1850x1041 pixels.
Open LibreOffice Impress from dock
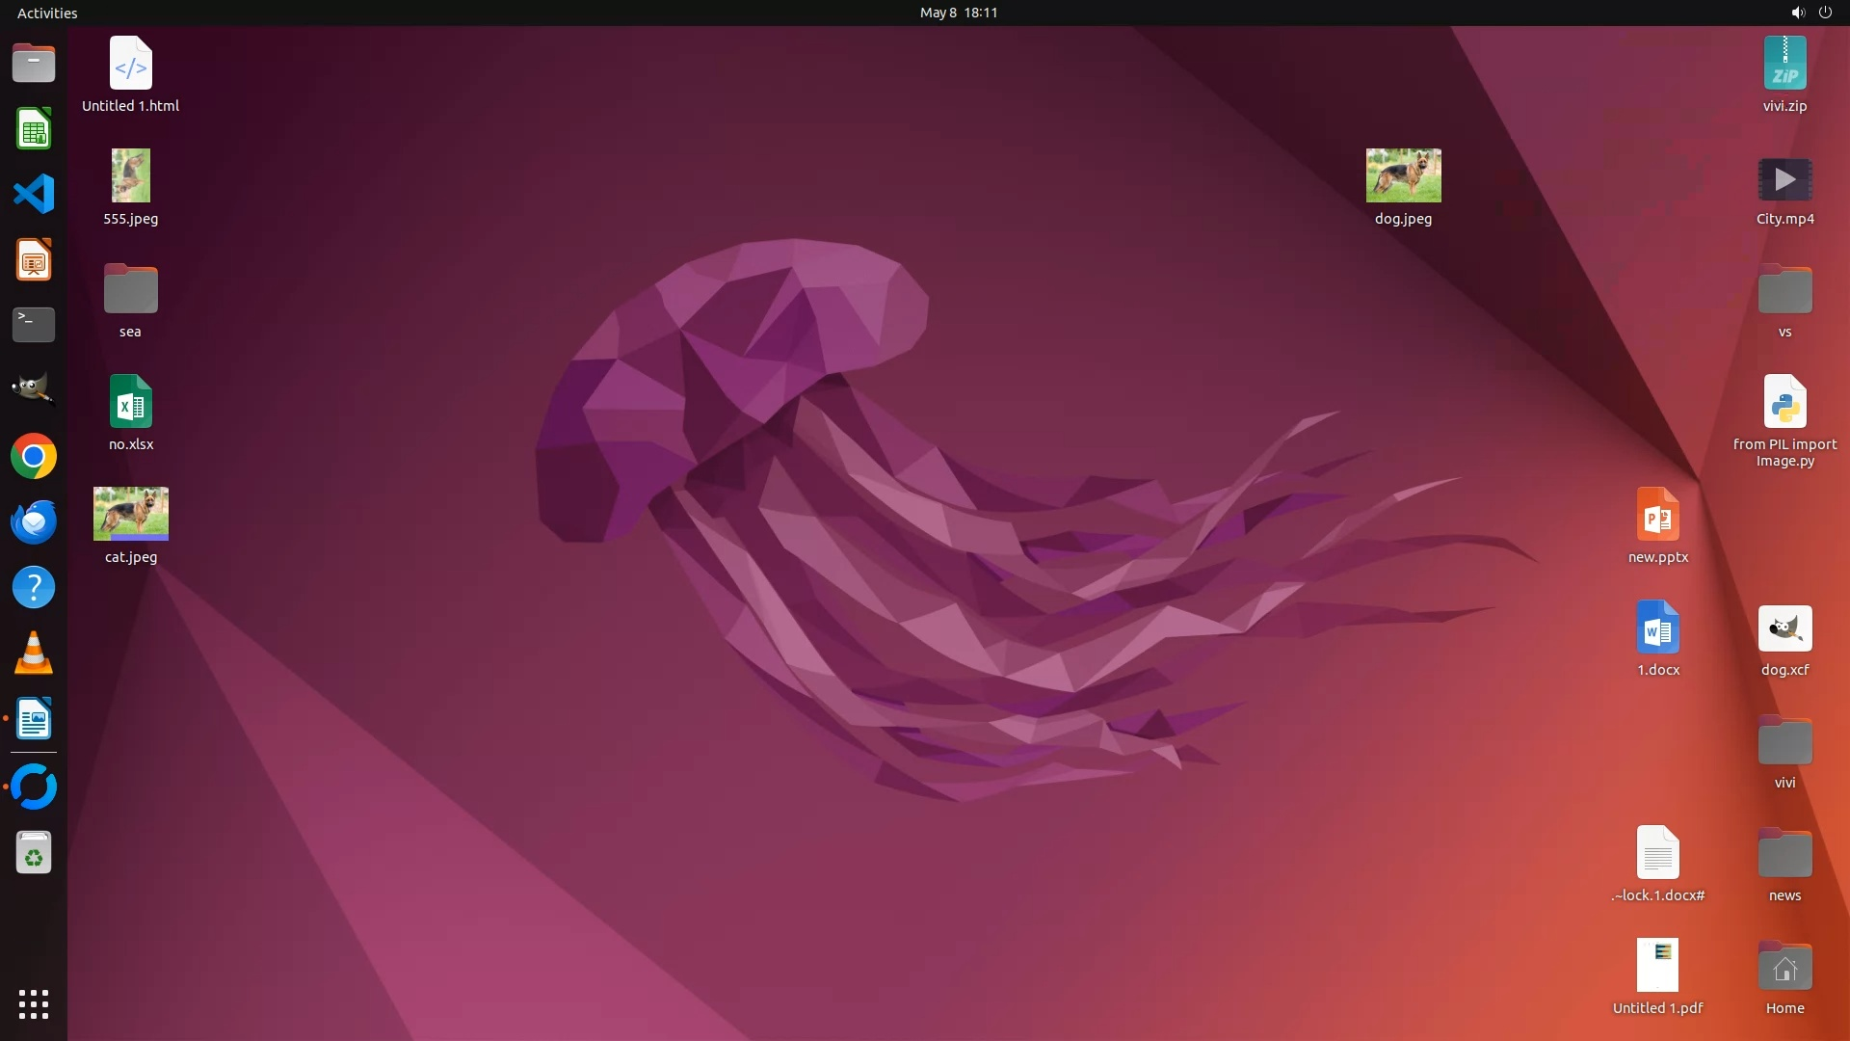pos(34,260)
